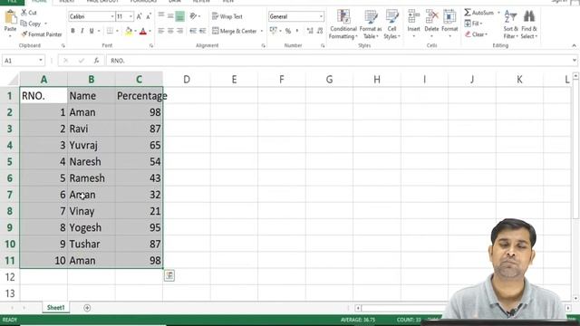Add a new sheet with the plus button
Screen dimensions: 580x326
[x=87, y=308]
